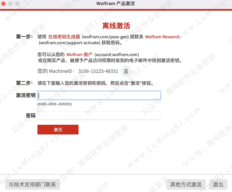Click the 第一步 label

24,37
